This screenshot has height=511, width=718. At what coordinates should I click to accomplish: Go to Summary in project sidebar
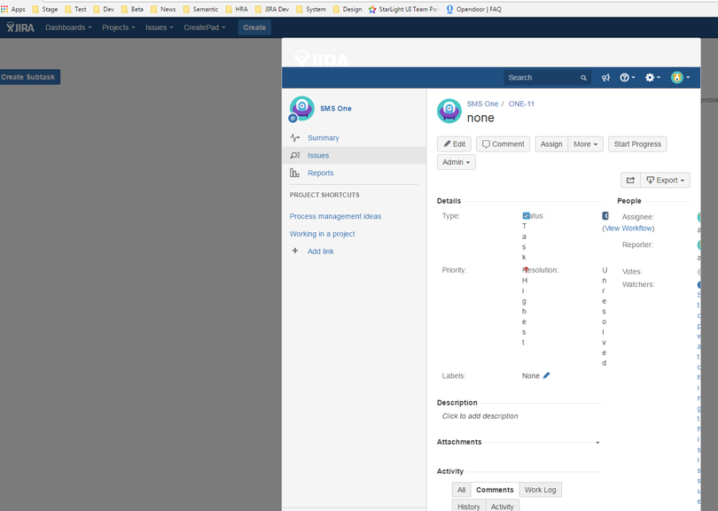click(x=324, y=137)
